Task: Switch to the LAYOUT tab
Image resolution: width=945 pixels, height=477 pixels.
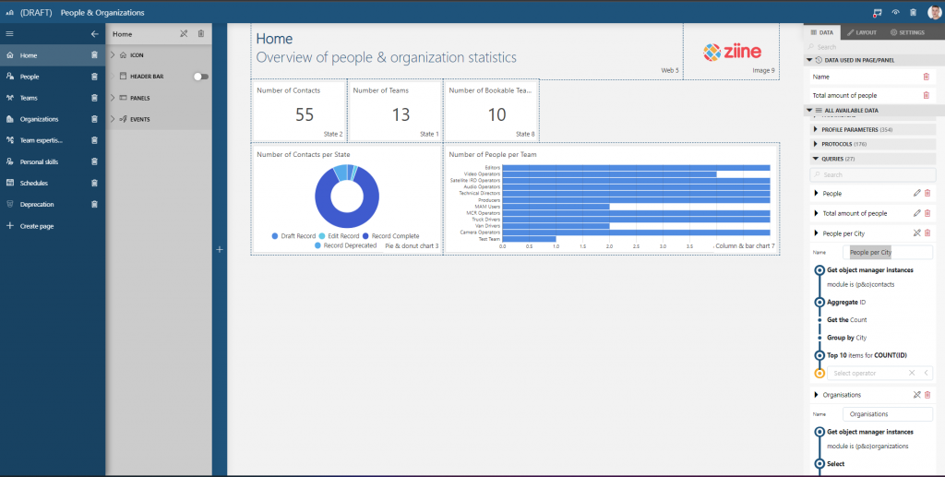Action: (862, 32)
